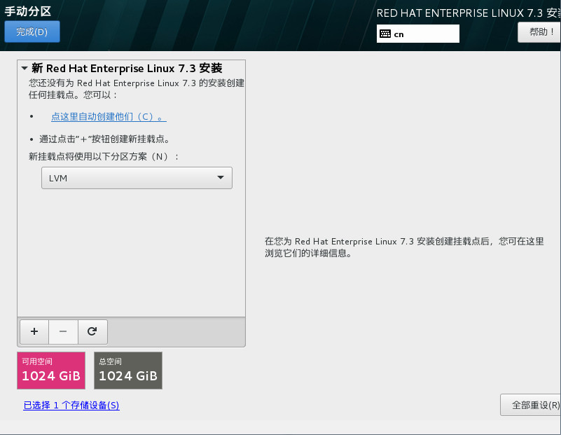Click the '通过点击"+"按钮创建新挂载点' instruction text

[104, 139]
